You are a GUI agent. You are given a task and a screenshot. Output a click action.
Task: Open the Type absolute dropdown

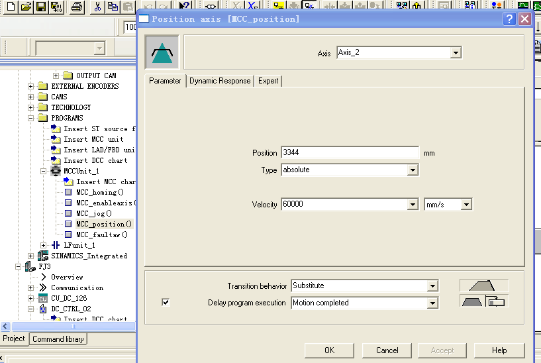tap(413, 170)
